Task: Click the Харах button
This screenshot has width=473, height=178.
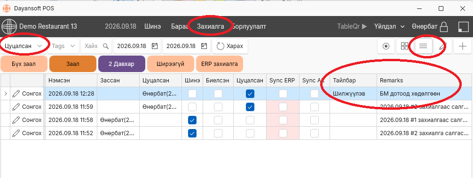Action: pyautogui.click(x=230, y=46)
